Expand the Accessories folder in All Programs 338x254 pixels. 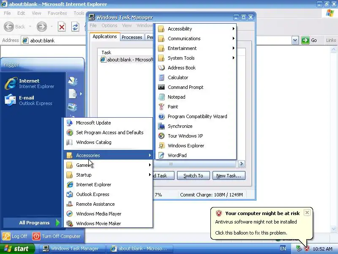coord(108,155)
